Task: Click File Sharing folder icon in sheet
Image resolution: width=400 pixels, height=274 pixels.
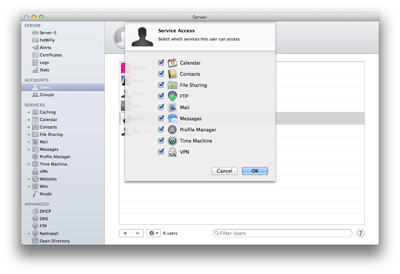Action: pyautogui.click(x=172, y=85)
